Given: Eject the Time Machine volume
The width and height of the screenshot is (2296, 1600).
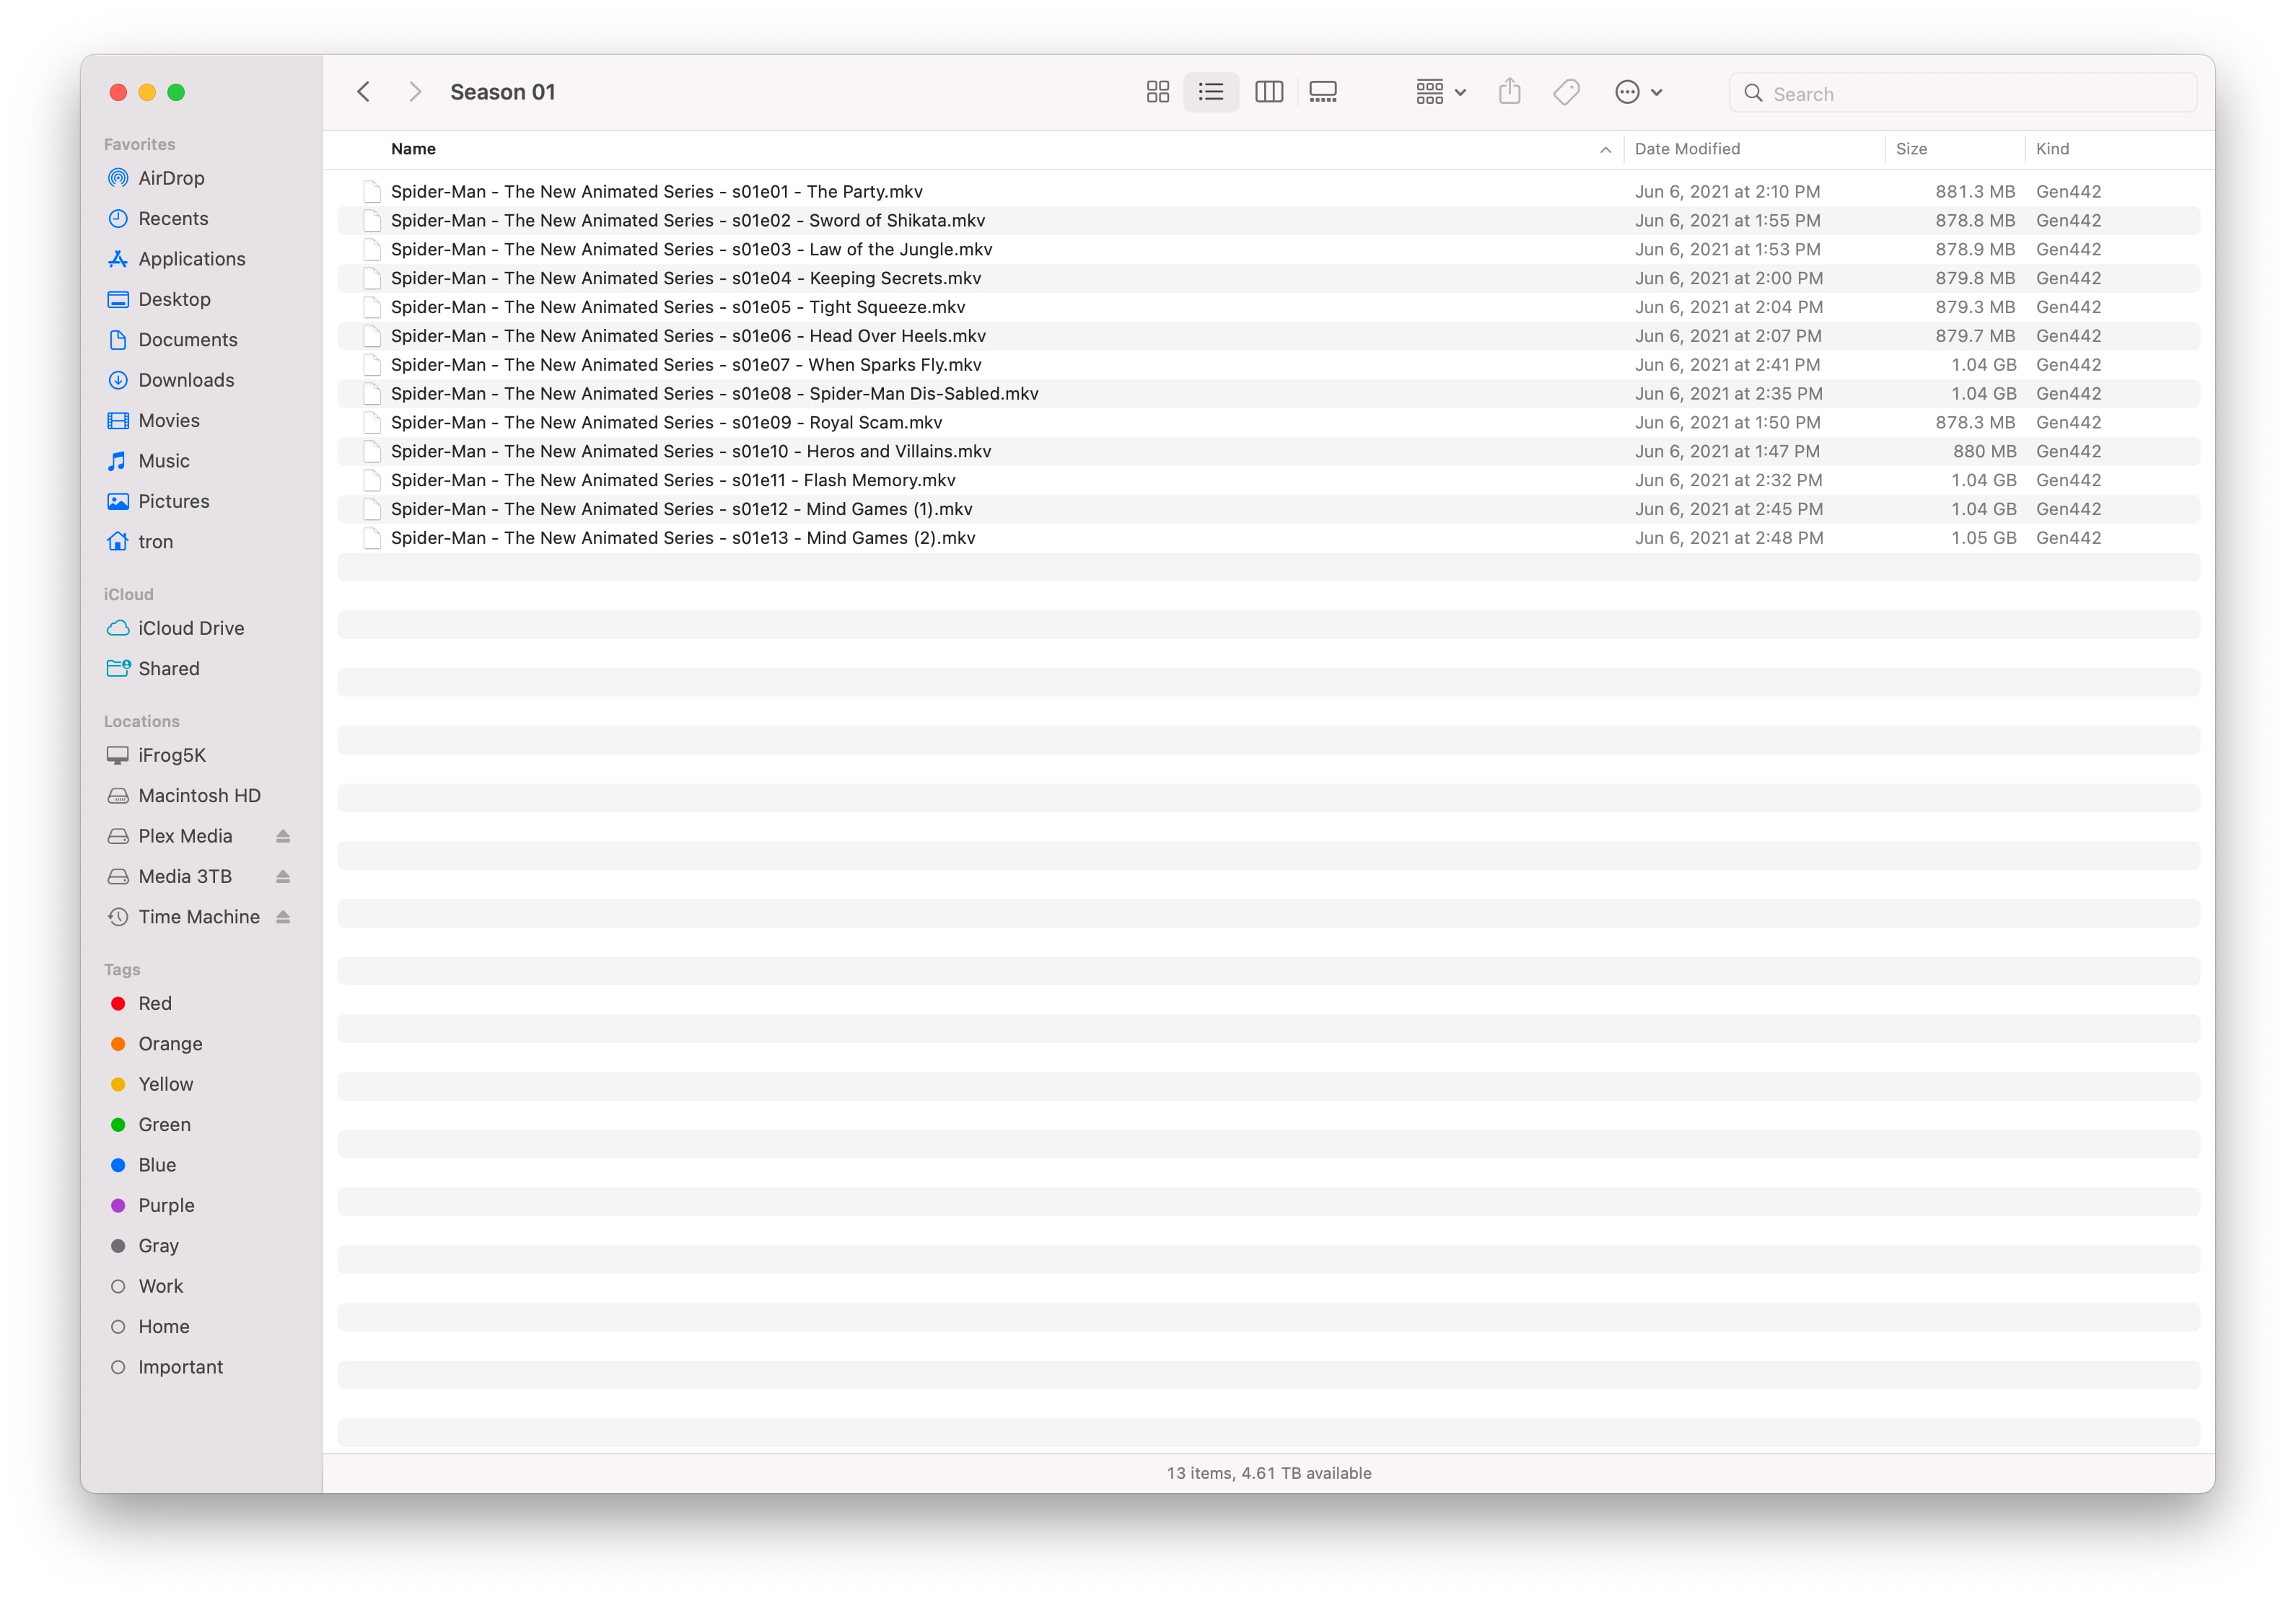Looking at the screenshot, I should 283,917.
